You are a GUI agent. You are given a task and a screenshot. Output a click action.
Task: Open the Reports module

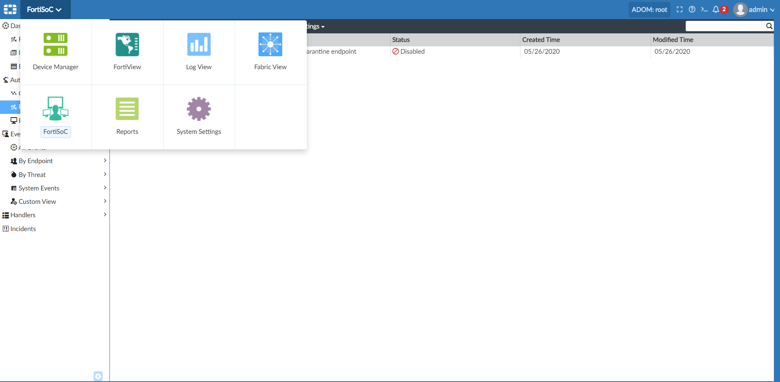[127, 115]
